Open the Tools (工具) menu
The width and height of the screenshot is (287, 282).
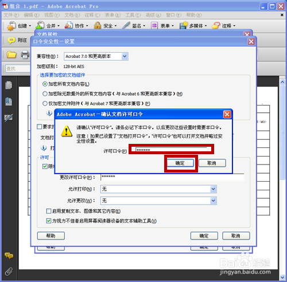[133, 15]
